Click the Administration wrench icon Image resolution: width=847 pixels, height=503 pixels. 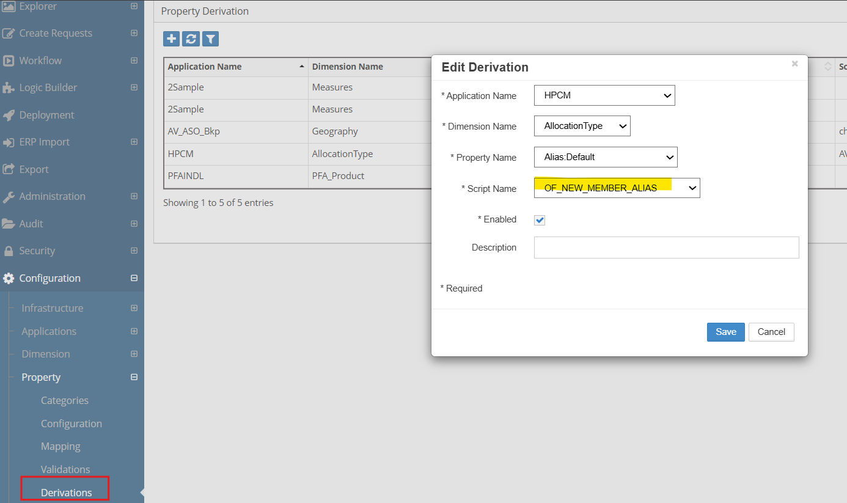coord(9,197)
